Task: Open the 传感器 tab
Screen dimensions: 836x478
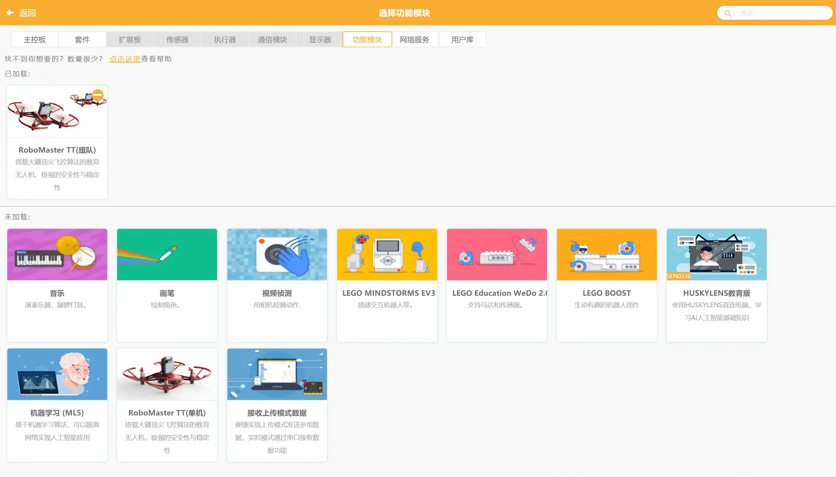Action: point(177,40)
